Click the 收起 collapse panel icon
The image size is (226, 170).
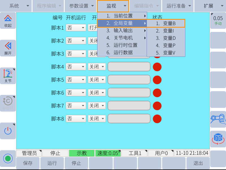point(8,21)
